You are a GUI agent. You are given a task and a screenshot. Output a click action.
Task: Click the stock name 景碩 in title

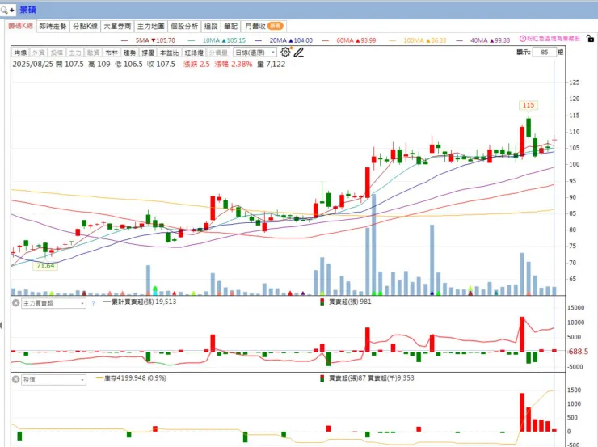pyautogui.click(x=27, y=10)
